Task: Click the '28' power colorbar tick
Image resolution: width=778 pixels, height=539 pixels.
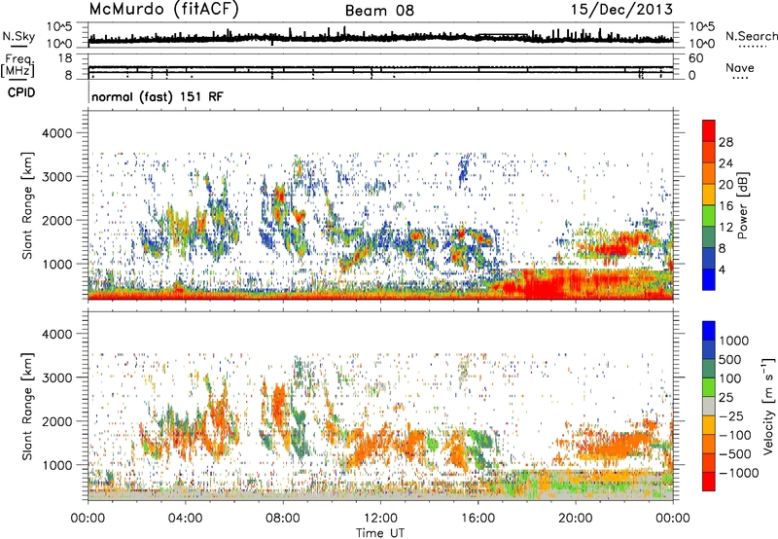Action: (725, 142)
